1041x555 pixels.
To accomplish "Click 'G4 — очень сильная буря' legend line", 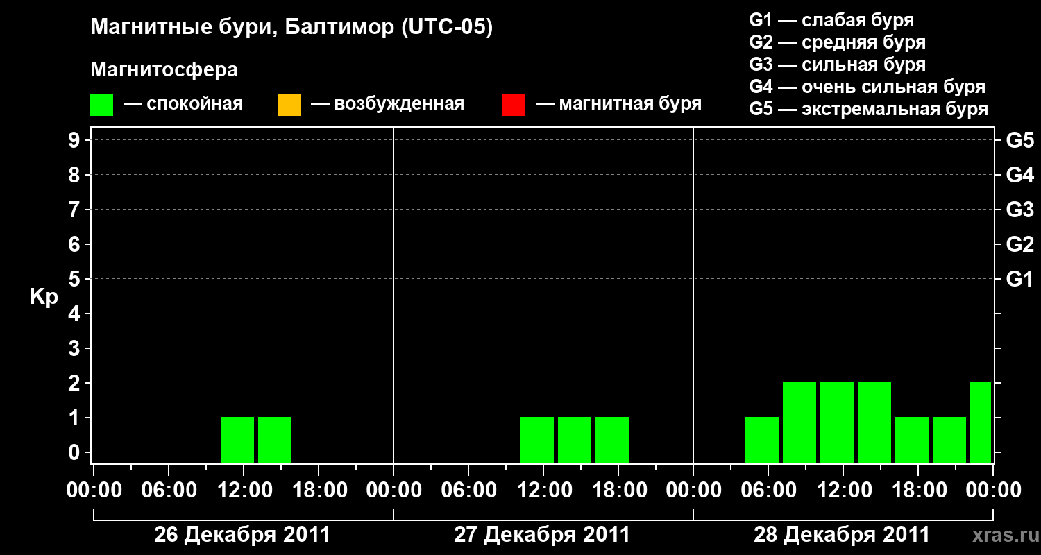I will (867, 87).
